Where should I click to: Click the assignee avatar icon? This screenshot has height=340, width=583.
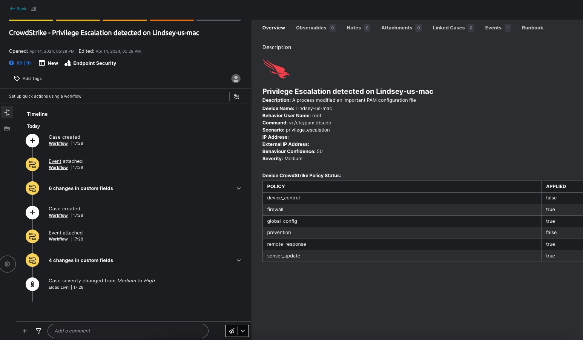pyautogui.click(x=236, y=78)
